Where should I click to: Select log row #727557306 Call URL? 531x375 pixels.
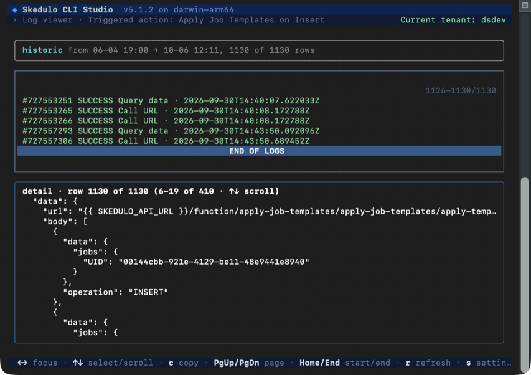(x=166, y=141)
